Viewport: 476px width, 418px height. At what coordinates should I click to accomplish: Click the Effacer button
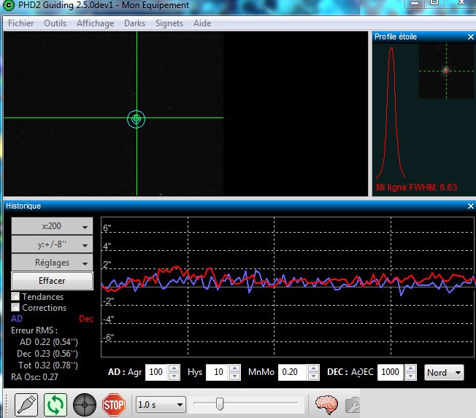coord(52,281)
